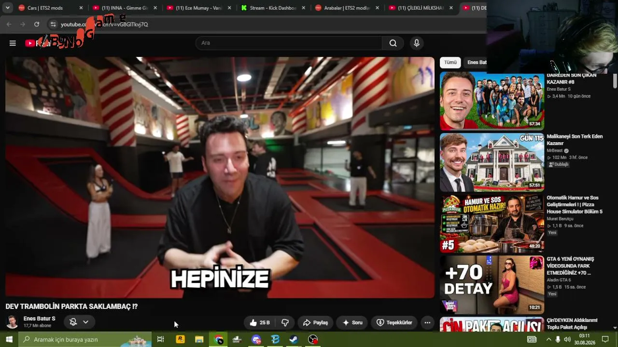Open the Pizza House Simulator #5 thumbnail

point(492,224)
